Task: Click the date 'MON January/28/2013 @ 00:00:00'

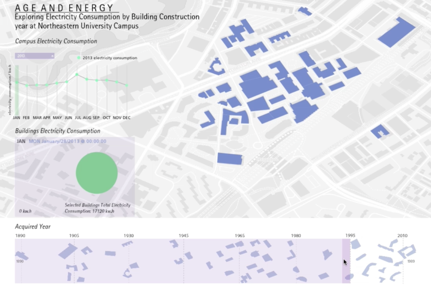Action: point(68,141)
